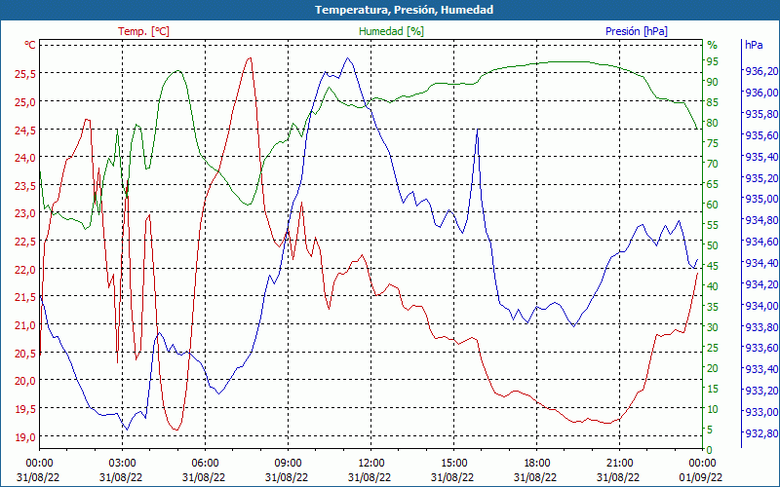
Task: Click the 935,40 pressure axis value
Action: click(x=761, y=157)
